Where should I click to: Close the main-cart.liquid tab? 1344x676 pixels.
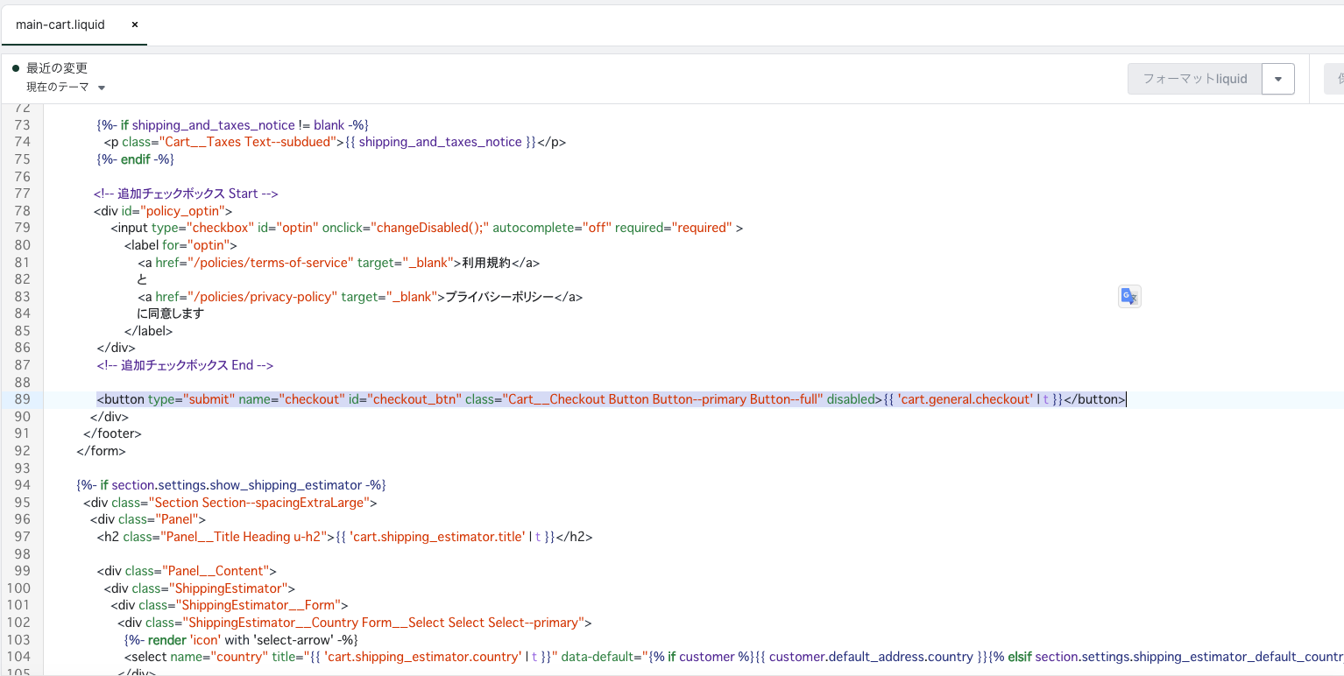tap(135, 25)
